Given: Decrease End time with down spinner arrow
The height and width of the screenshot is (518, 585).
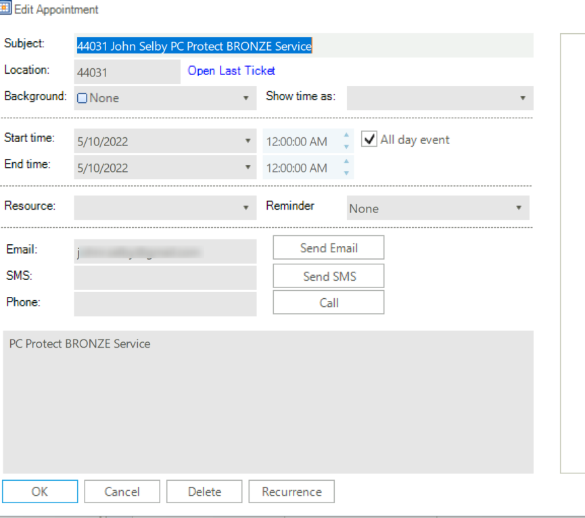Looking at the screenshot, I should [346, 173].
